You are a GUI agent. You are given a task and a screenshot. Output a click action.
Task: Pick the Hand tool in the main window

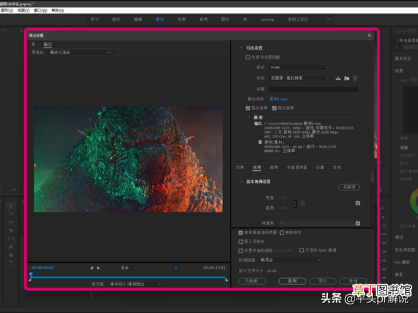tap(11, 255)
